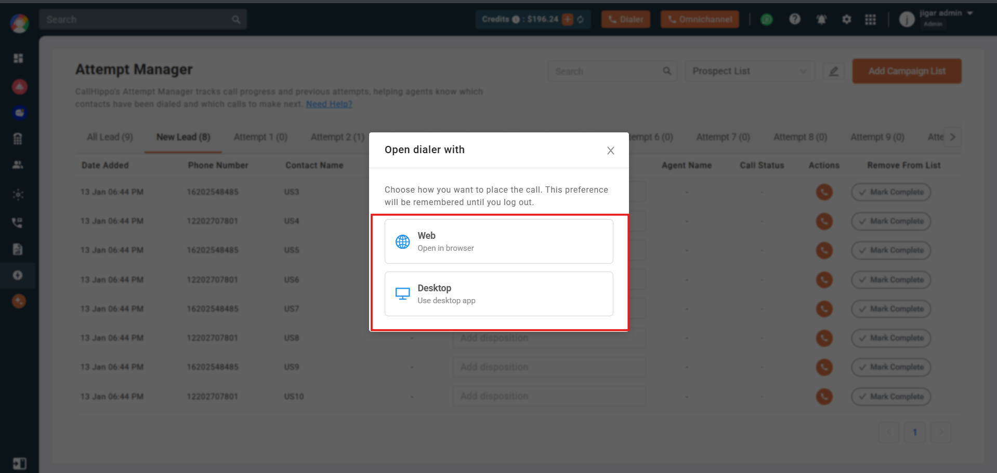
Task: Click contact name US7
Action: point(292,309)
